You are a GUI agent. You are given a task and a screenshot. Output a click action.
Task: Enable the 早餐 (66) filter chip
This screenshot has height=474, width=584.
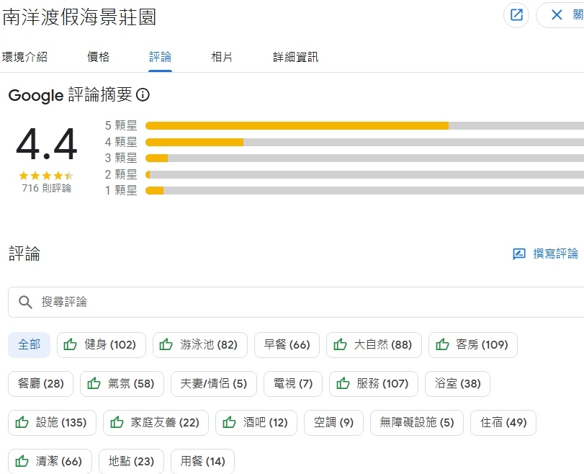coord(287,345)
